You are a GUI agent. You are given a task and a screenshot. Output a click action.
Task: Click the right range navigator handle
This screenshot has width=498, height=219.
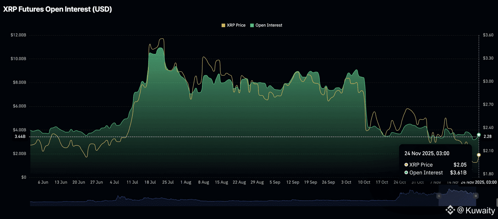pos(476,196)
